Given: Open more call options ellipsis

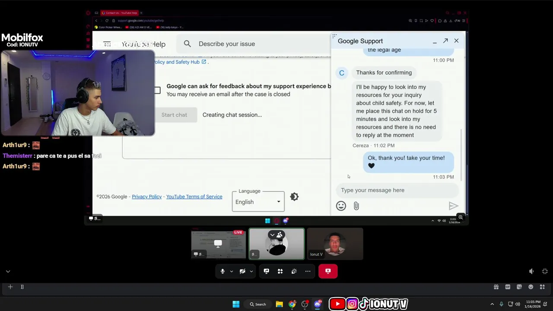Looking at the screenshot, I should tap(308, 271).
